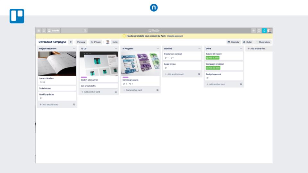Click the user avatar in top-right corner
This screenshot has width=308, height=173.
[x=269, y=31]
